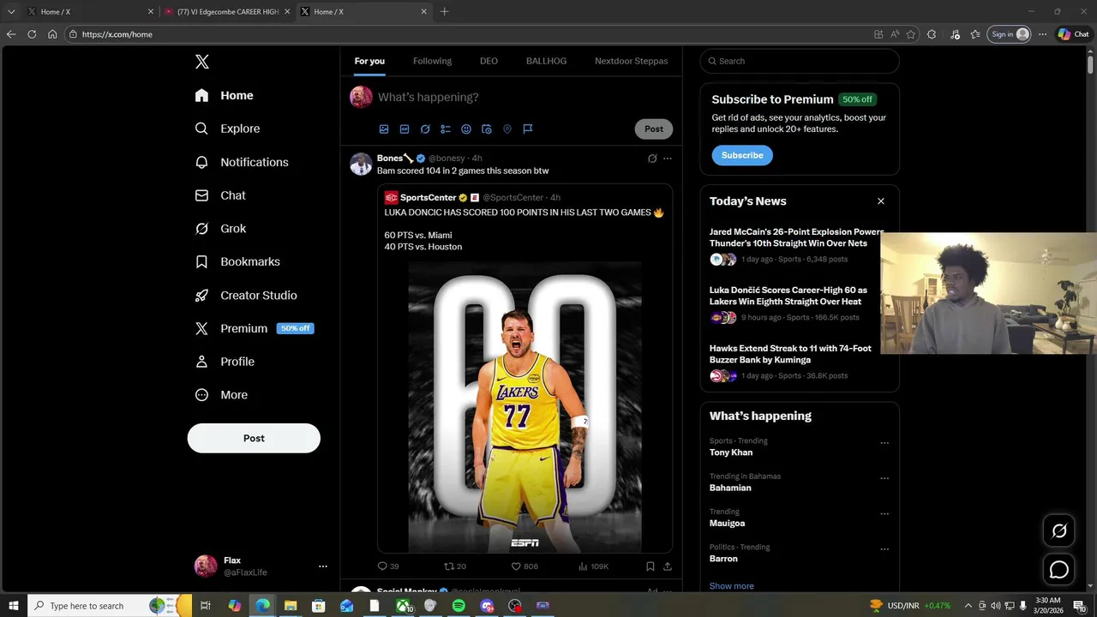Open the floating Grok button
Screen dimensions: 1097x617
pos(1059,530)
